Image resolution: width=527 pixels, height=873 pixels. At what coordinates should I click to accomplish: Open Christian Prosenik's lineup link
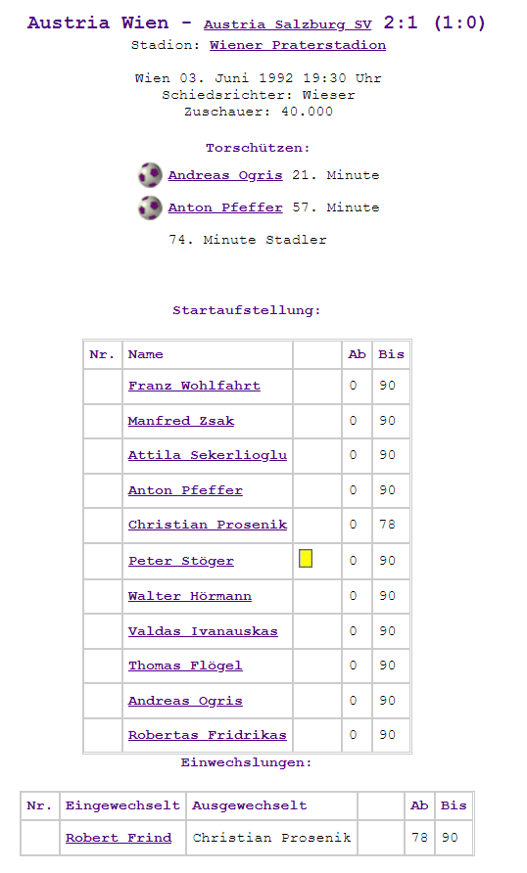(208, 525)
